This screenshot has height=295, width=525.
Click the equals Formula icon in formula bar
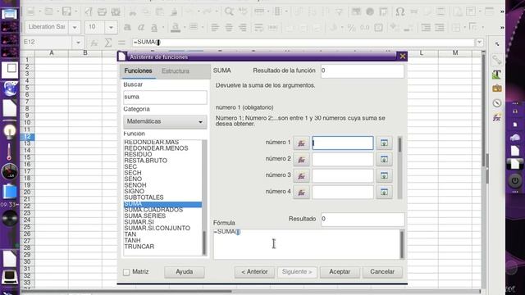pyautogui.click(x=121, y=43)
